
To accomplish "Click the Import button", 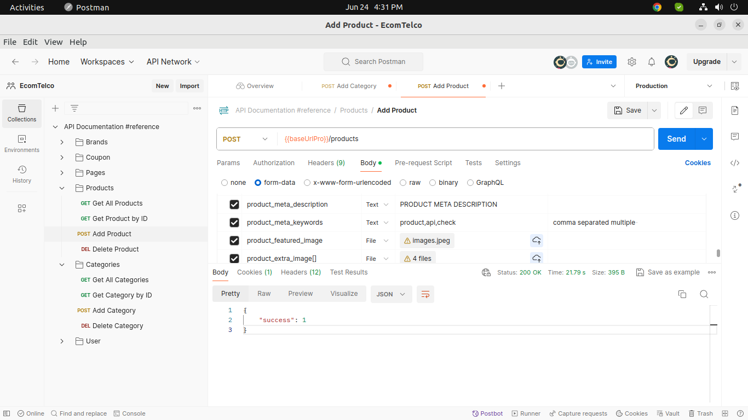I will tap(189, 86).
